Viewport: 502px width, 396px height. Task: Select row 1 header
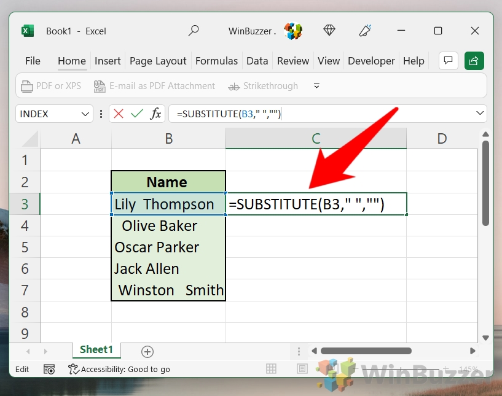[x=25, y=160]
